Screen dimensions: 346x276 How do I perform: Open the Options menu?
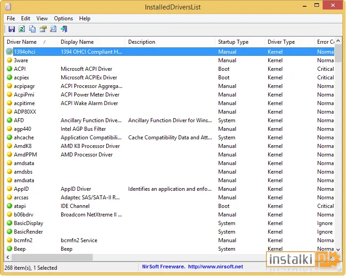63,18
